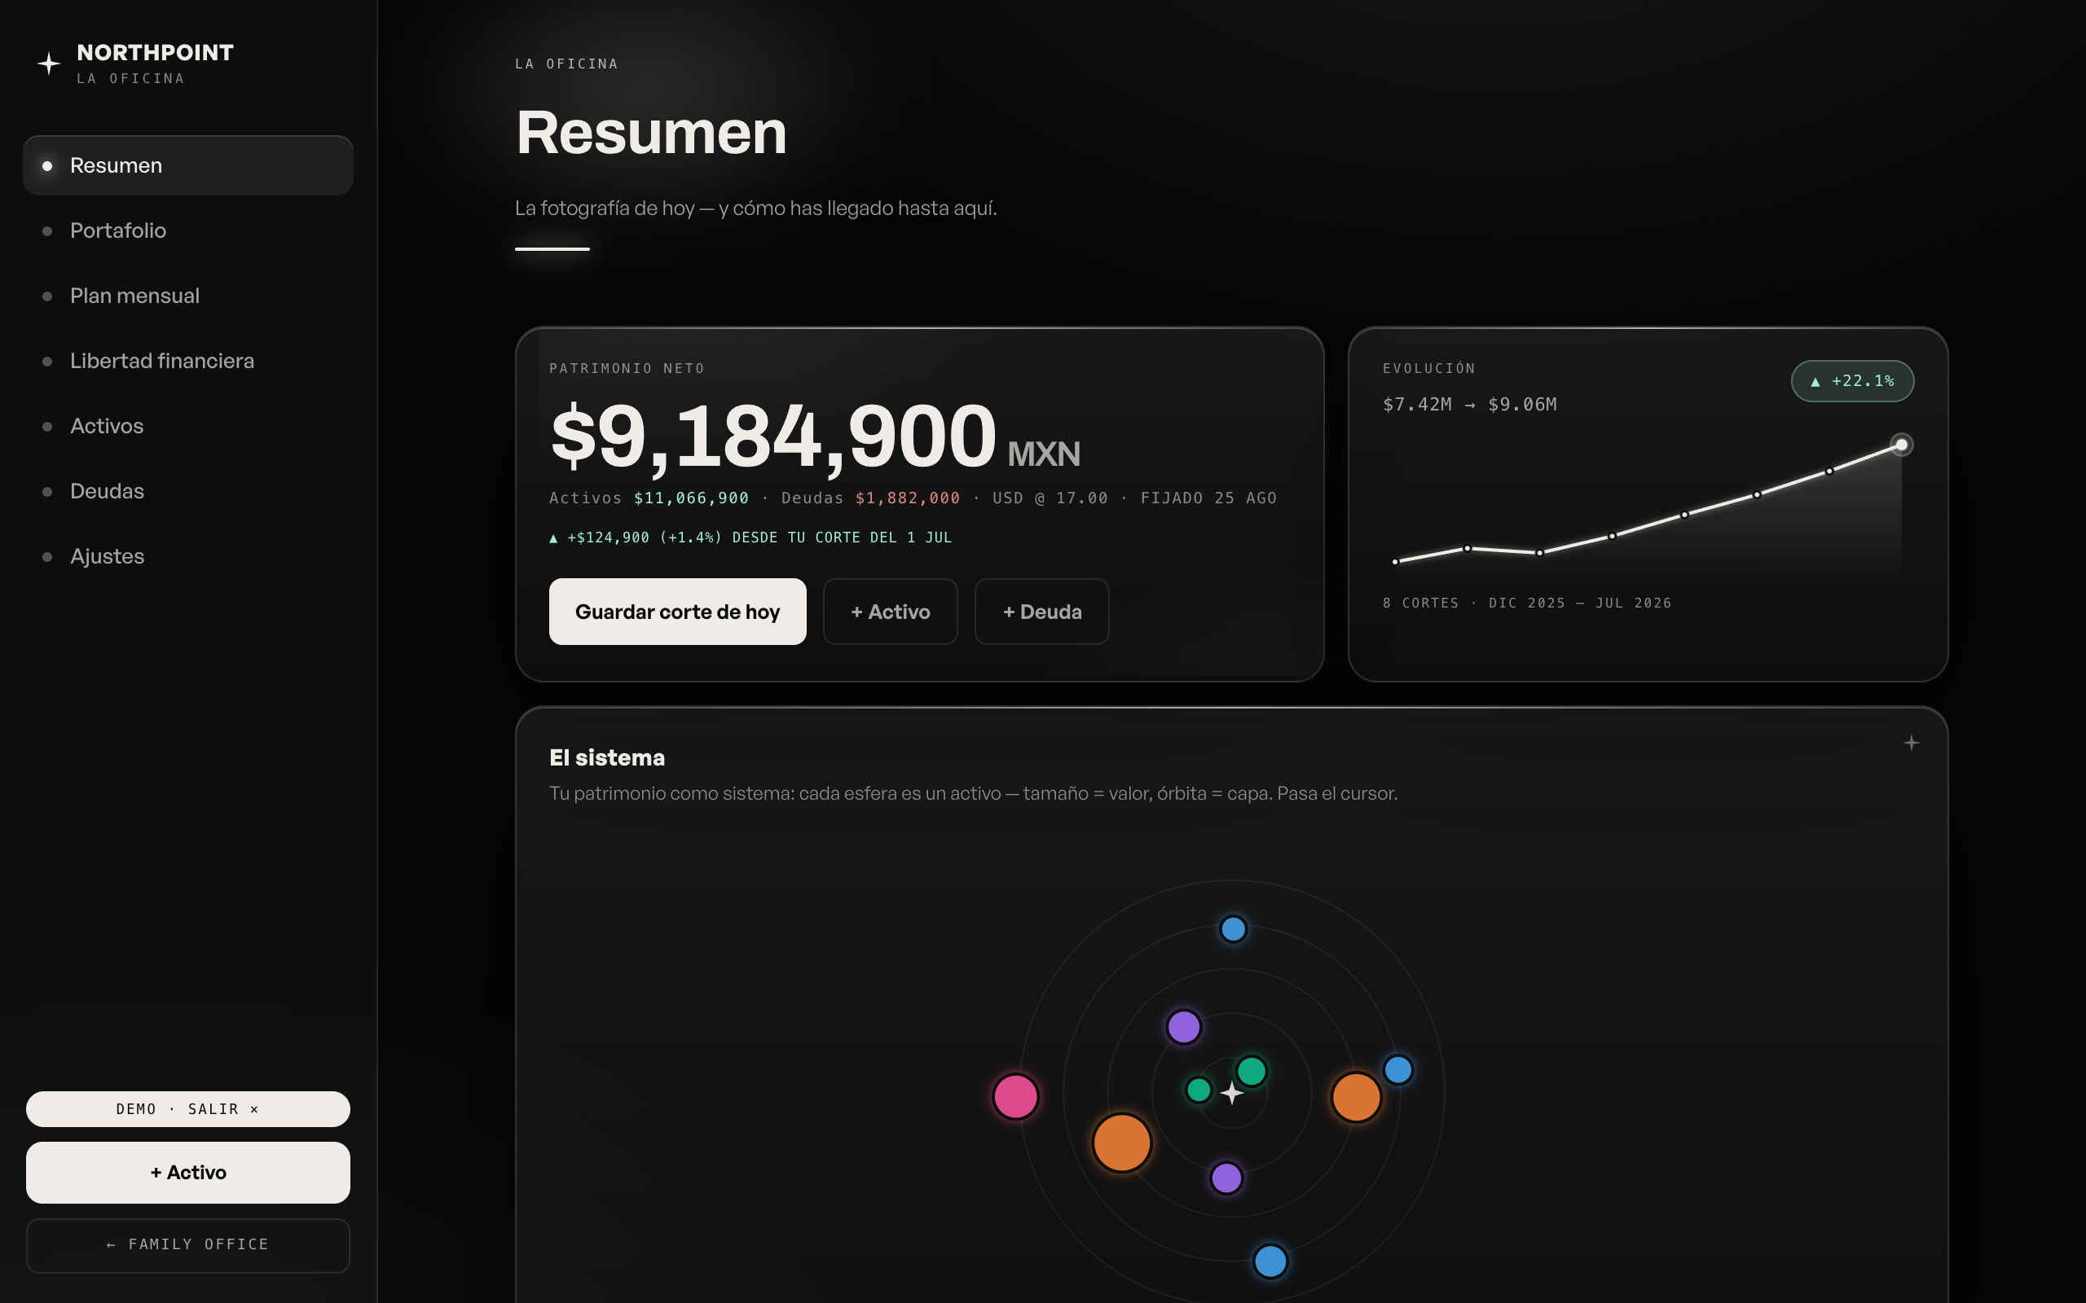Click the Northpoint star logo icon
Image resolution: width=2086 pixels, height=1303 pixels.
[49, 64]
